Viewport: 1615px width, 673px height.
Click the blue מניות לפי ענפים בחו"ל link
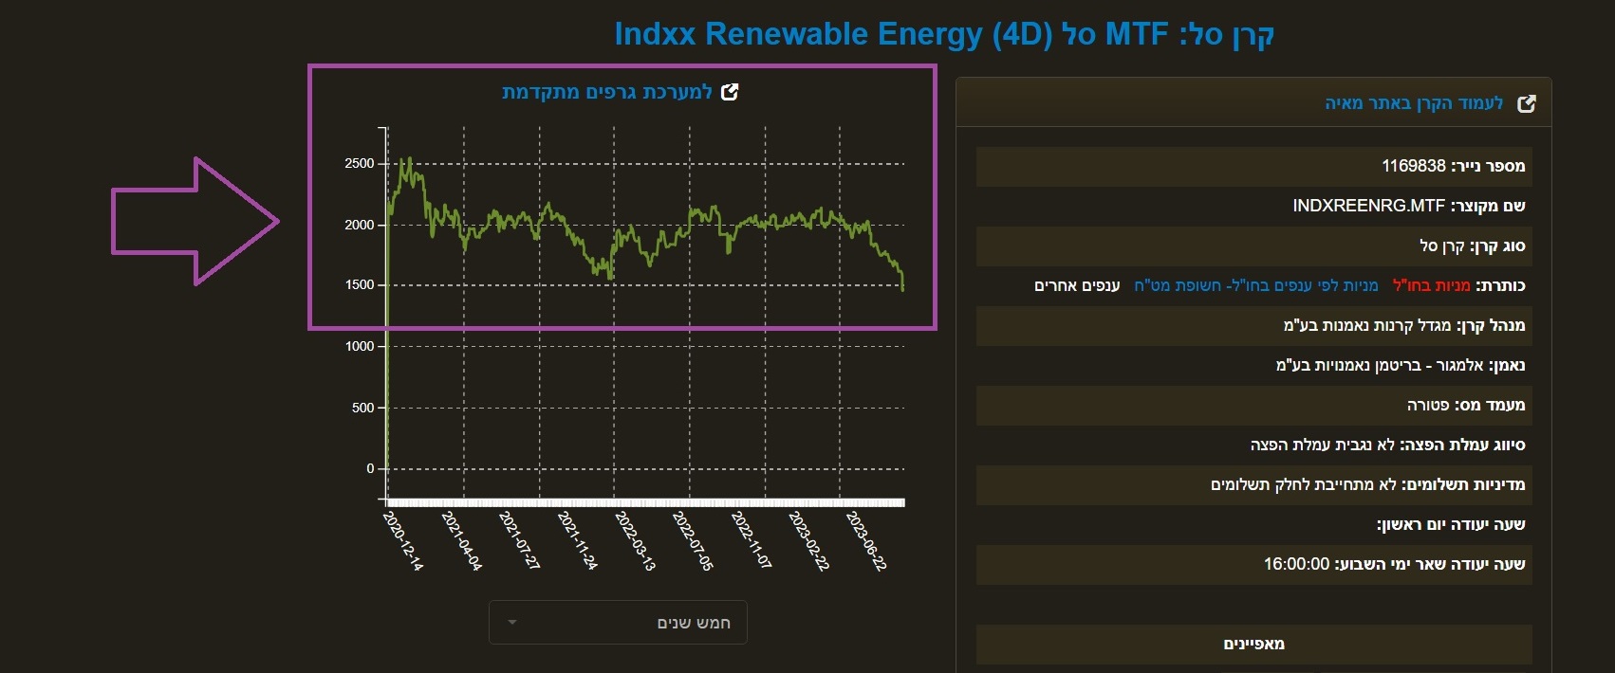(x=1255, y=285)
